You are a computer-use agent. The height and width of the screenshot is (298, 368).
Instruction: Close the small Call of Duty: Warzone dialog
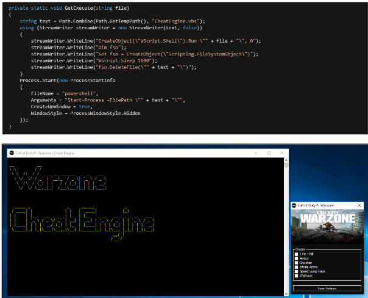click(359, 205)
